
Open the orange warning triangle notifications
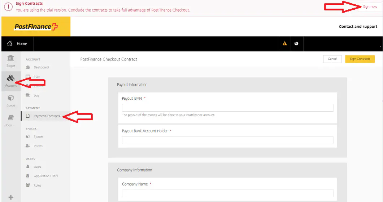(x=284, y=44)
